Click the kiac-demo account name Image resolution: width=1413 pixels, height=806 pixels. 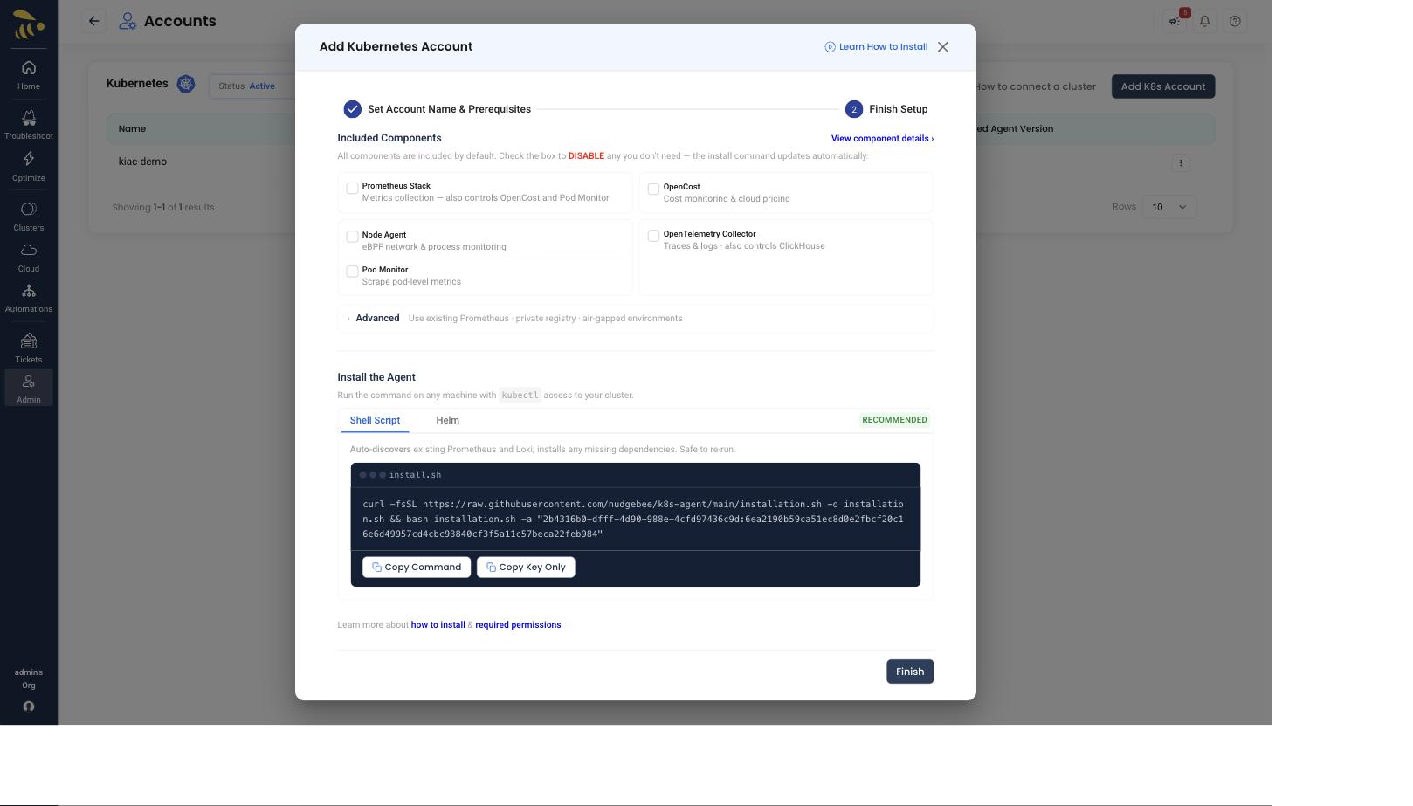point(142,162)
